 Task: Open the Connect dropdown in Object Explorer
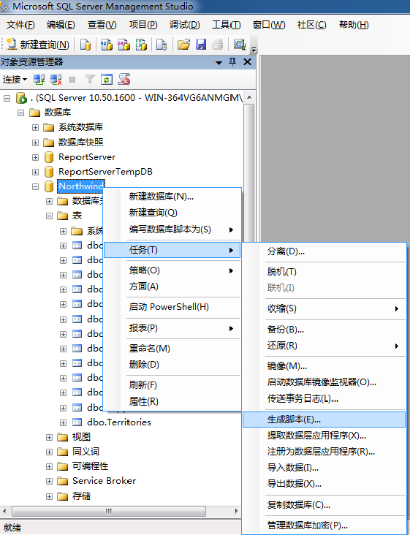click(15, 80)
